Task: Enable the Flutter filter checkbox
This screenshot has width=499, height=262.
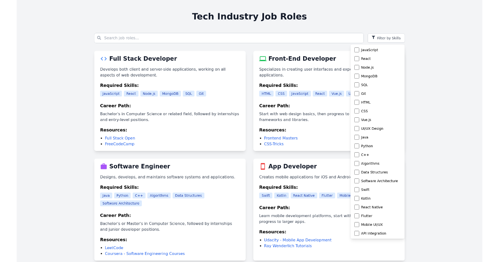Action: click(356, 215)
